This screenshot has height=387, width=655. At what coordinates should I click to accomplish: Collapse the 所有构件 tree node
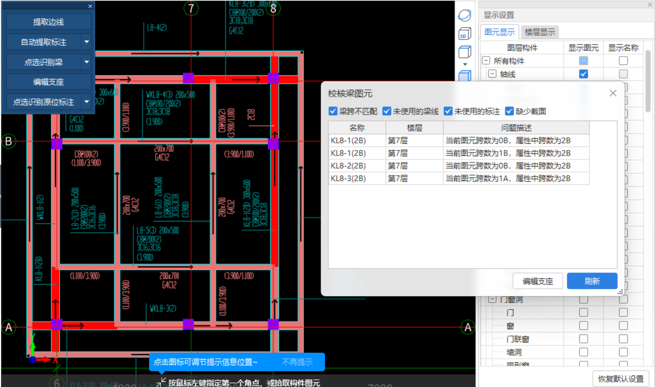486,61
